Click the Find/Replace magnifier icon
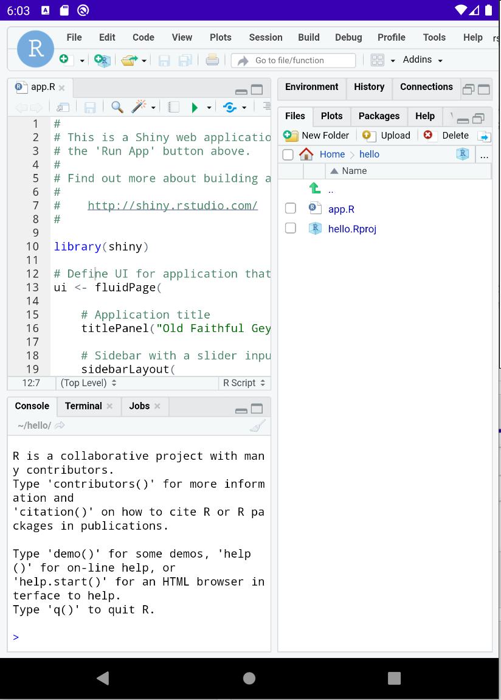The height and width of the screenshot is (700, 501). pos(117,107)
